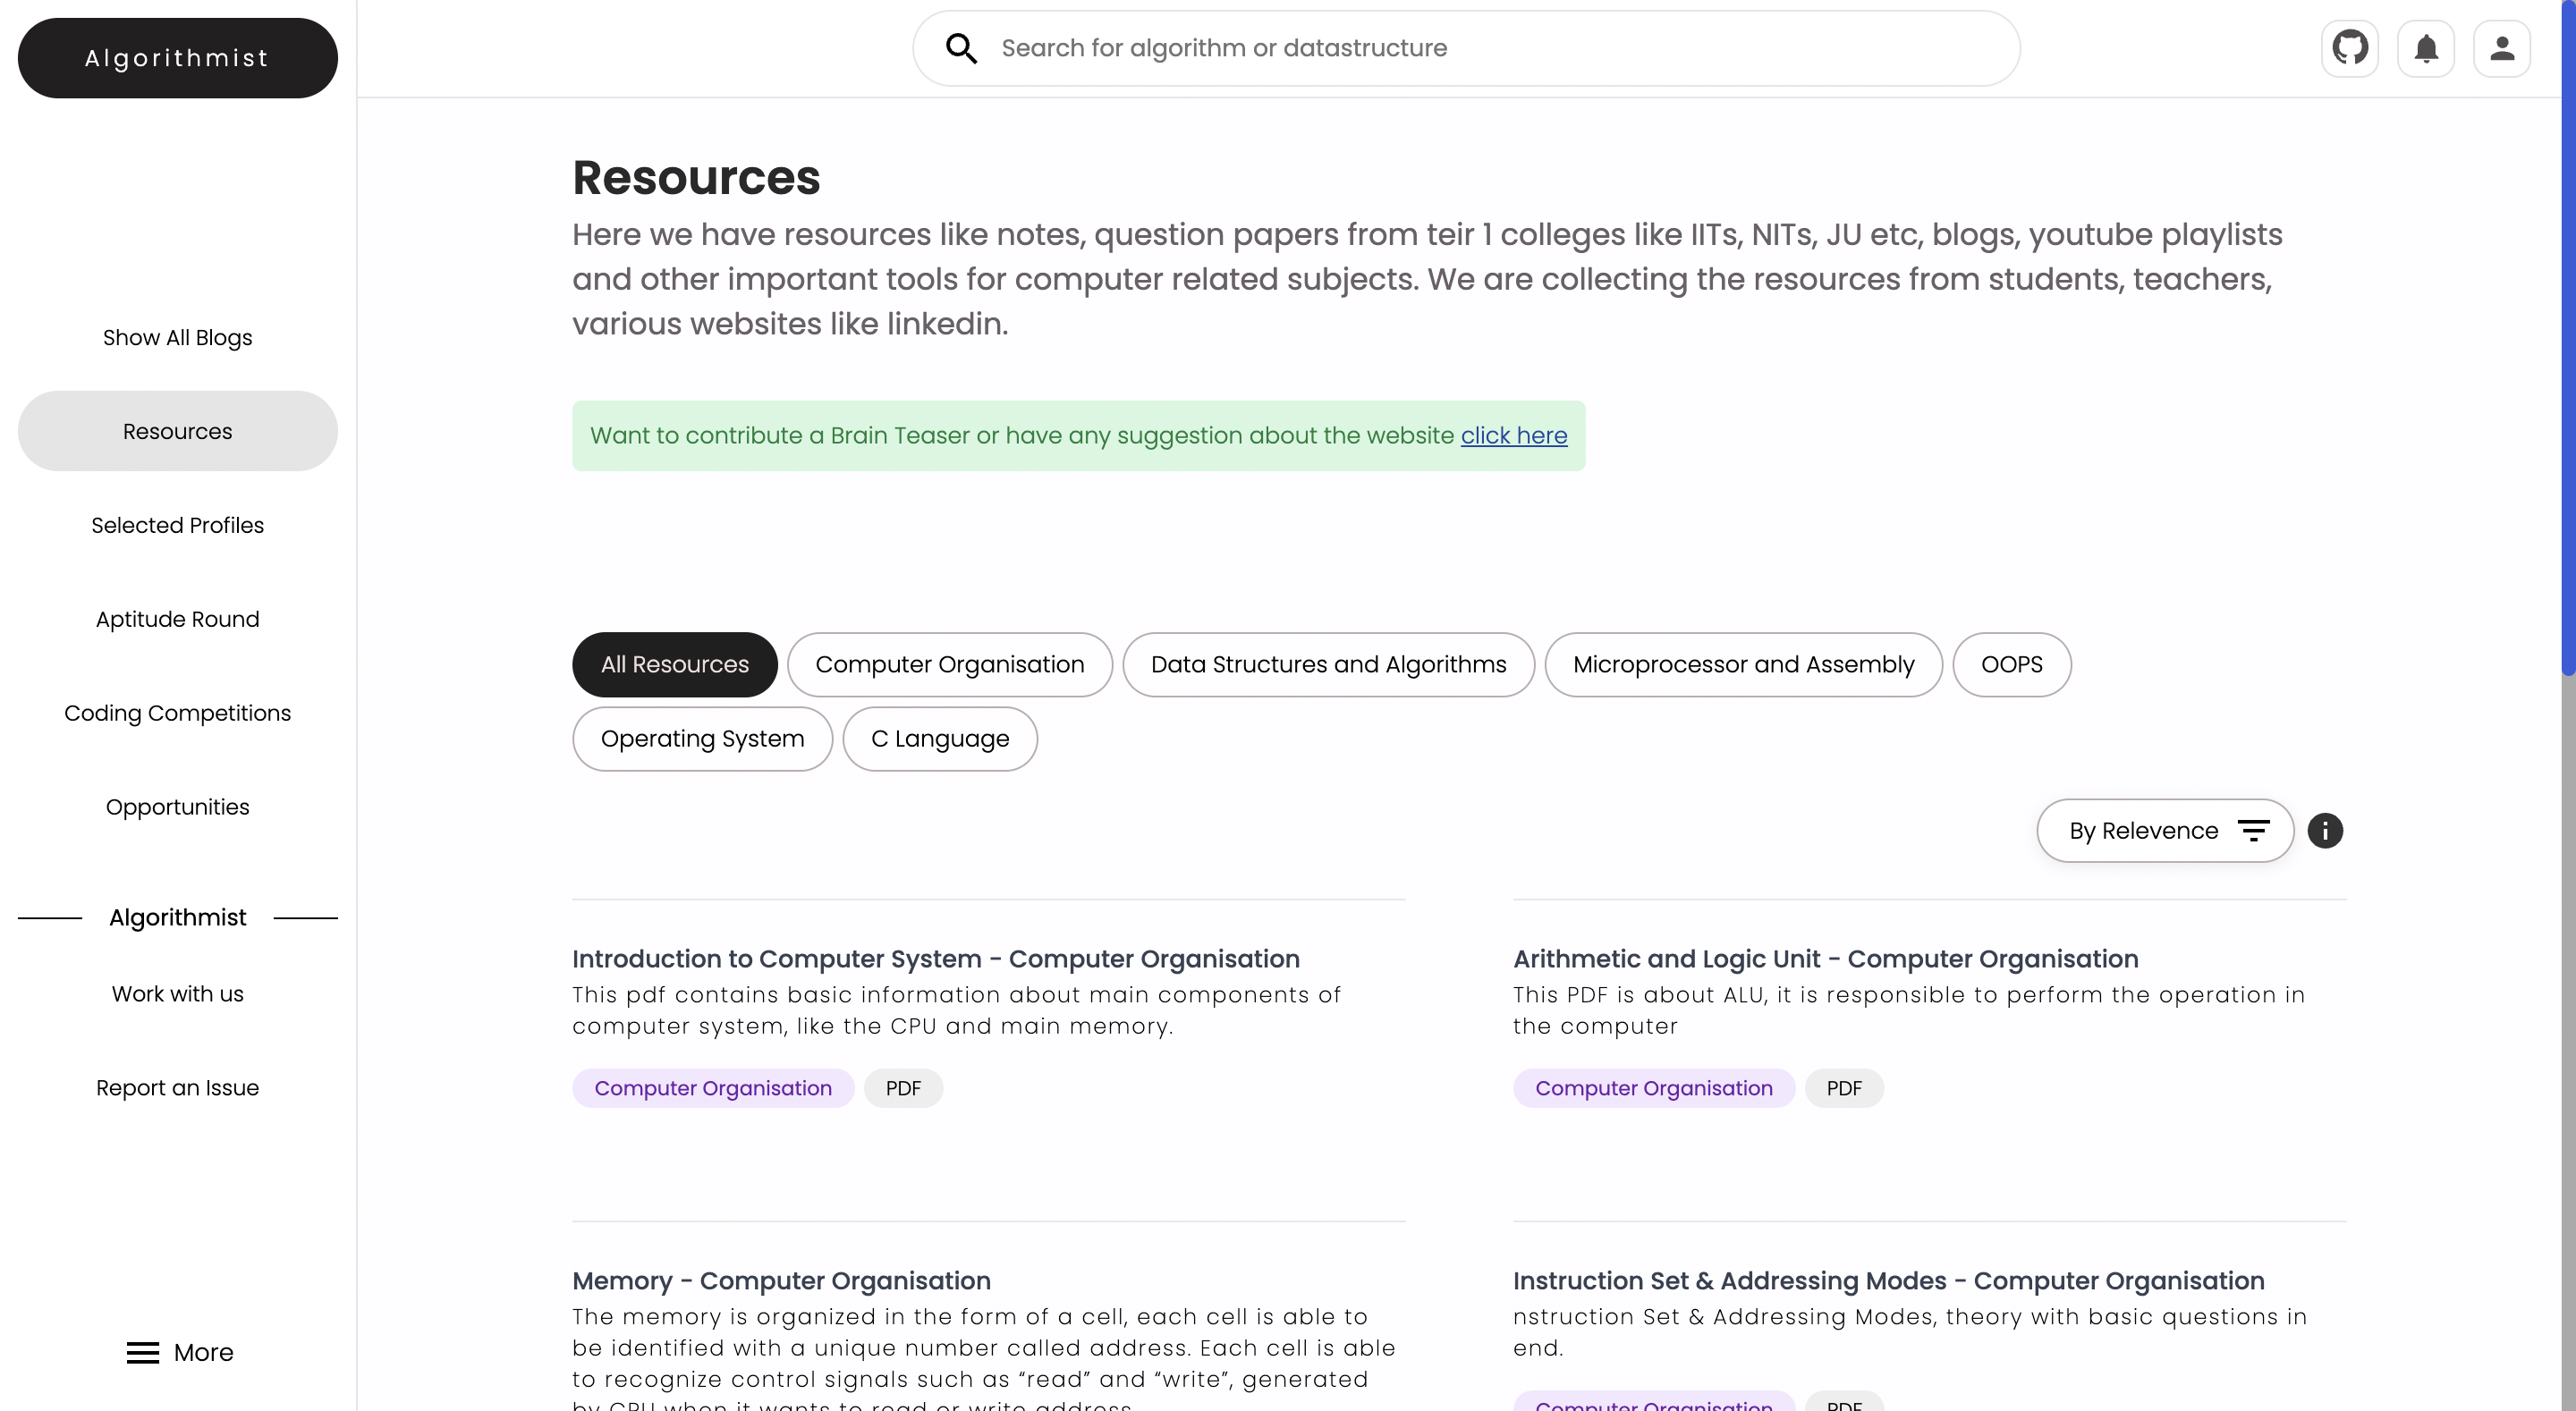The width and height of the screenshot is (2576, 1411).
Task: Select the Data Structures and Algorithms filter
Action: [x=1329, y=664]
